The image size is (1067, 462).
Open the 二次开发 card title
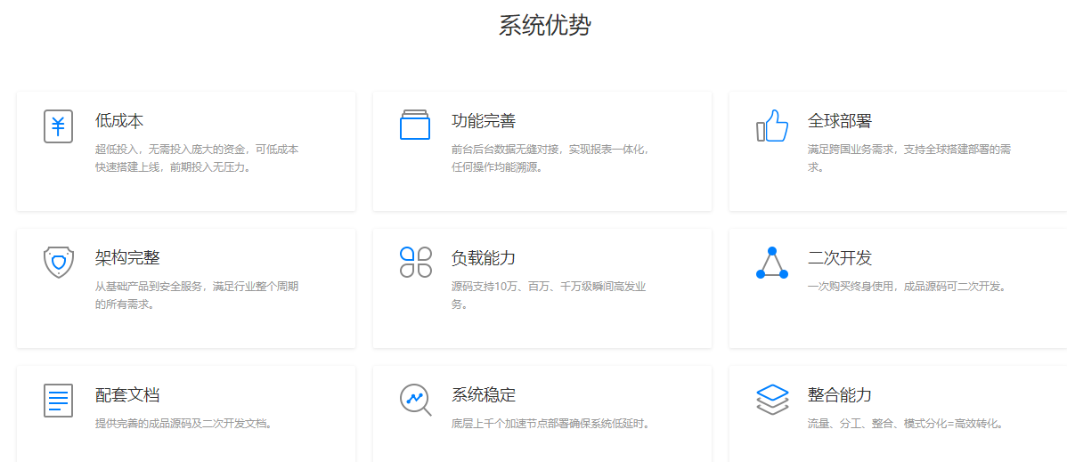[840, 258]
